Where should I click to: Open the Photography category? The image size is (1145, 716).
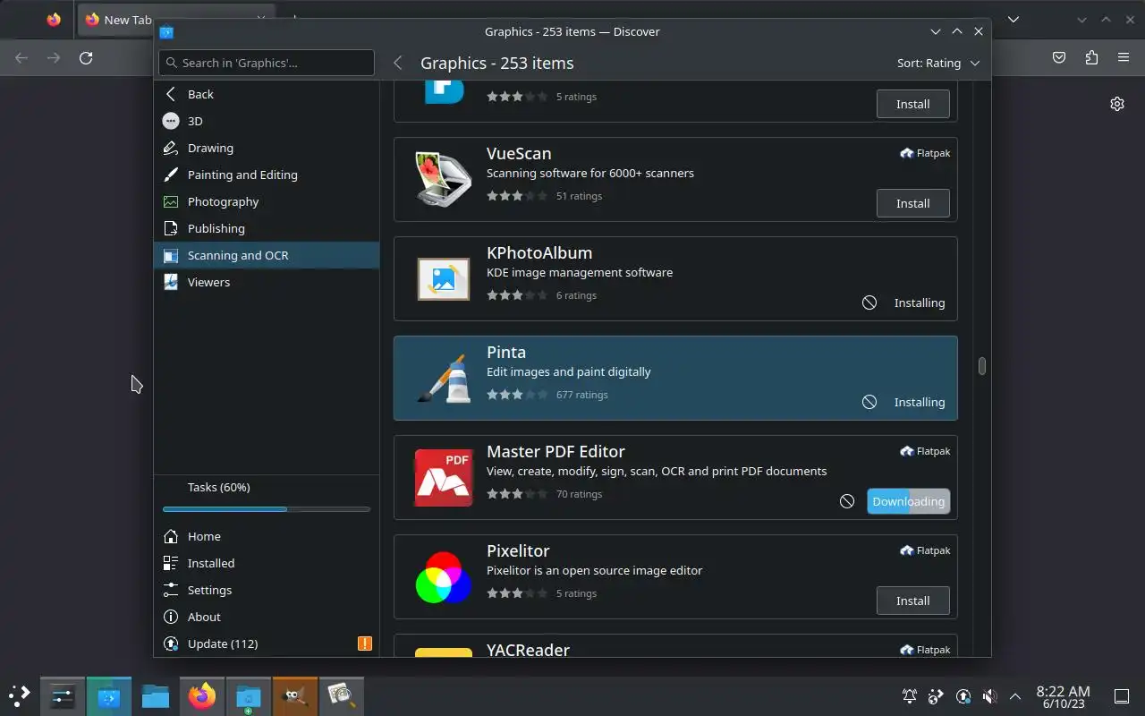point(267,201)
